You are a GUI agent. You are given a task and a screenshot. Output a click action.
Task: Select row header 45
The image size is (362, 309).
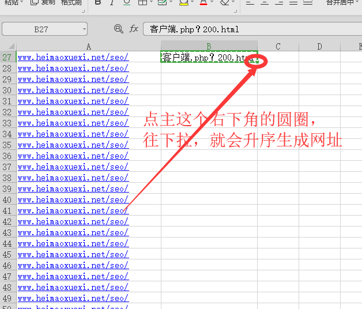coord(7,254)
